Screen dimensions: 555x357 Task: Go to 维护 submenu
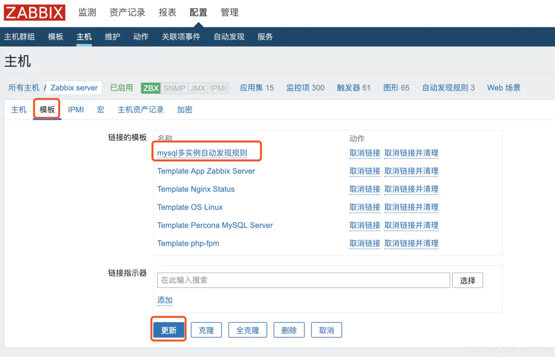[112, 36]
